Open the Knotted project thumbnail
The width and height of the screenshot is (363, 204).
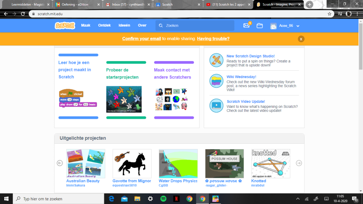pos(270,163)
